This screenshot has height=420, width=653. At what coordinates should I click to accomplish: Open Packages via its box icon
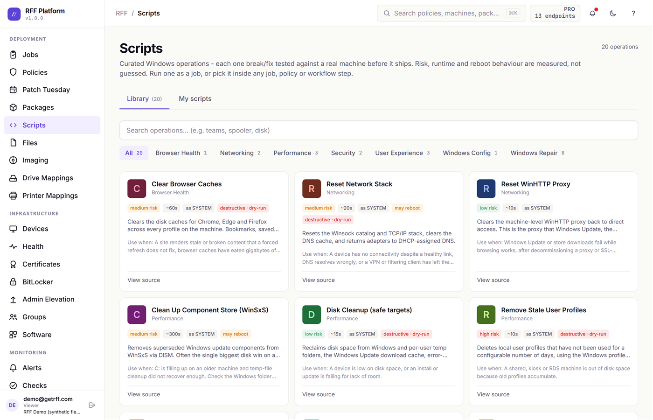pos(13,107)
